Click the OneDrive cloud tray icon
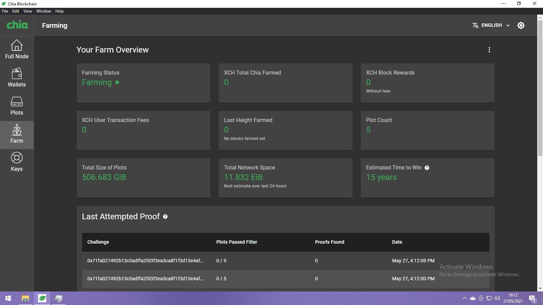 pos(473,299)
